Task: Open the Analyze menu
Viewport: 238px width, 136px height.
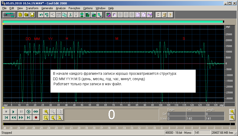Action: 61,8
